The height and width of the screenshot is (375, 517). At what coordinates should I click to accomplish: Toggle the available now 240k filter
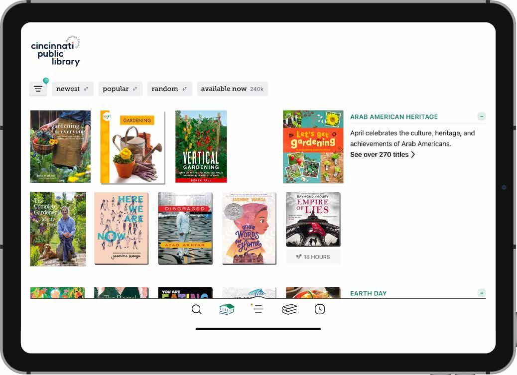coord(232,89)
